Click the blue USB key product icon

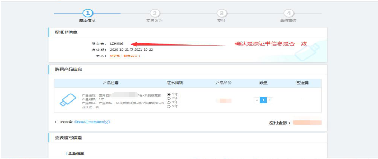(x=68, y=100)
